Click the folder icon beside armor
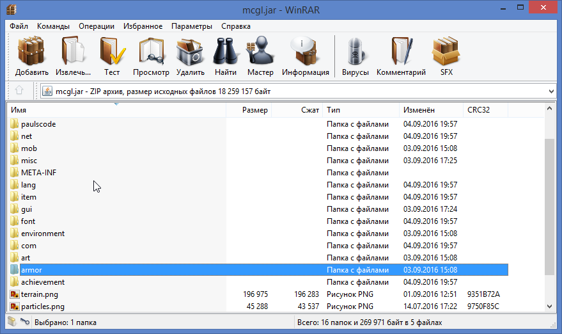The height and width of the screenshot is (334, 562). pyautogui.click(x=14, y=270)
